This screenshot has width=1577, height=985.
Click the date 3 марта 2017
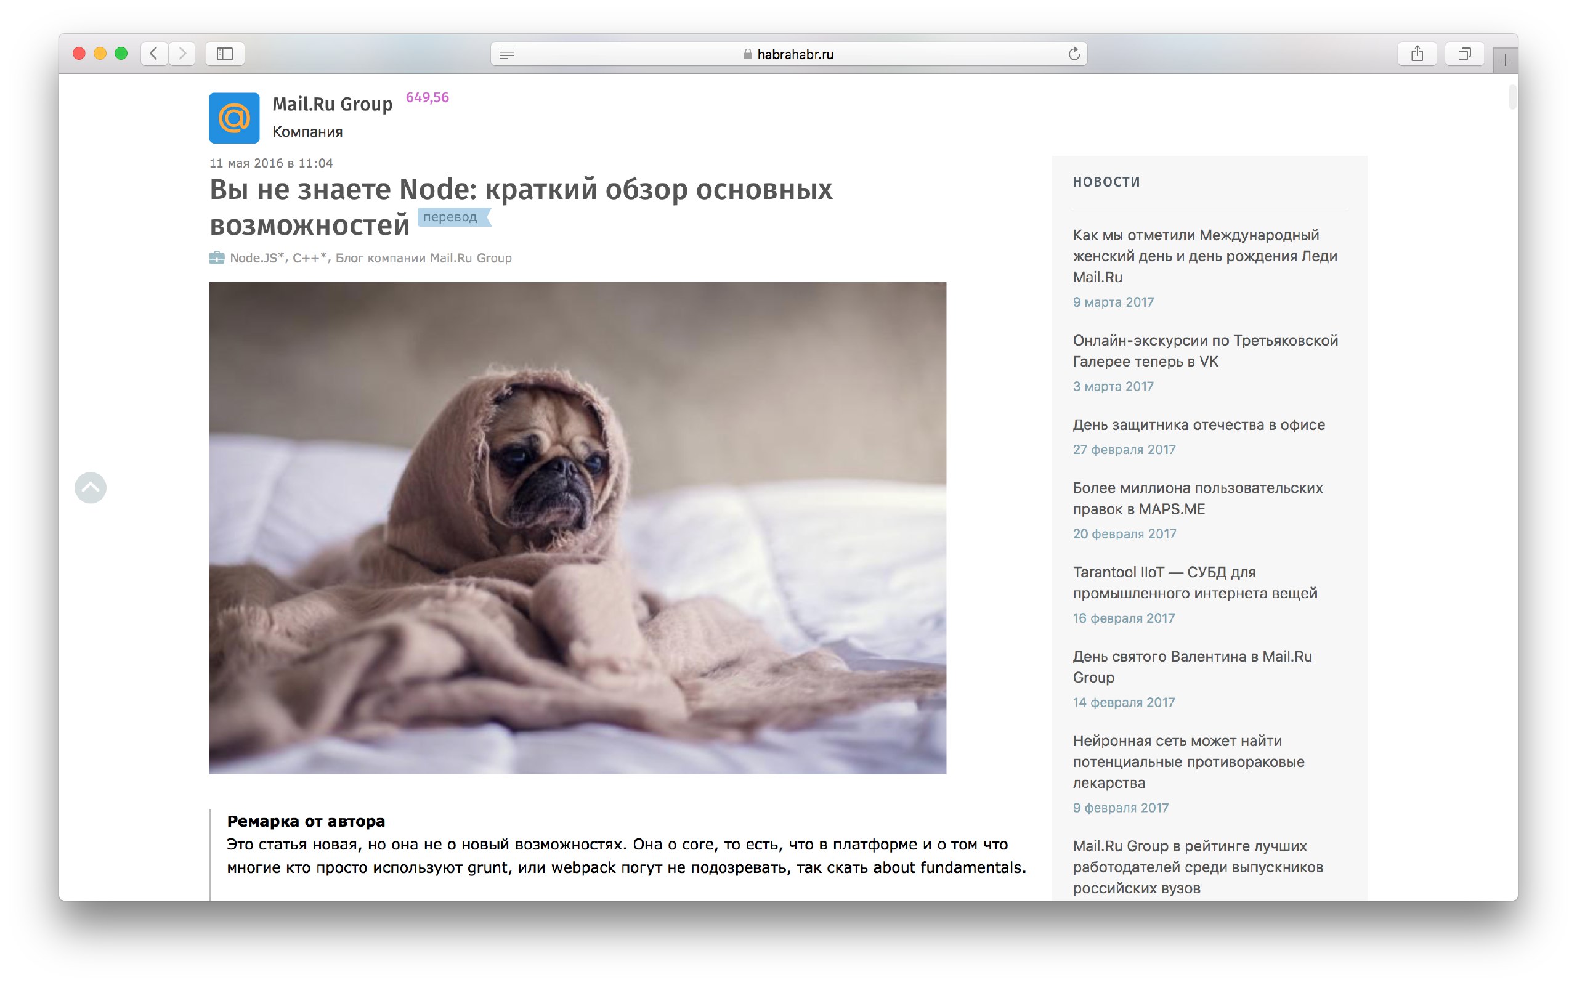[x=1113, y=386]
